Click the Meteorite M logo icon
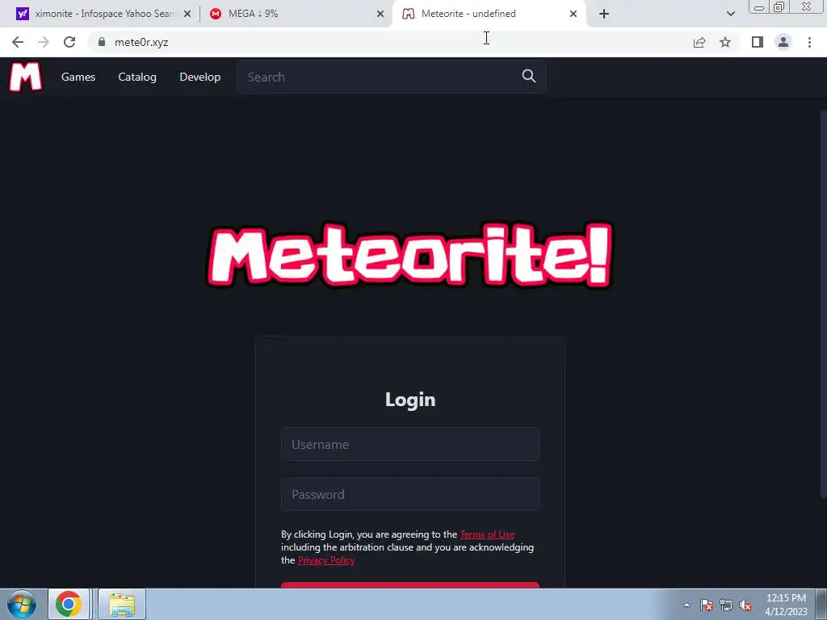Screen dimensions: 827x620 coord(25,77)
